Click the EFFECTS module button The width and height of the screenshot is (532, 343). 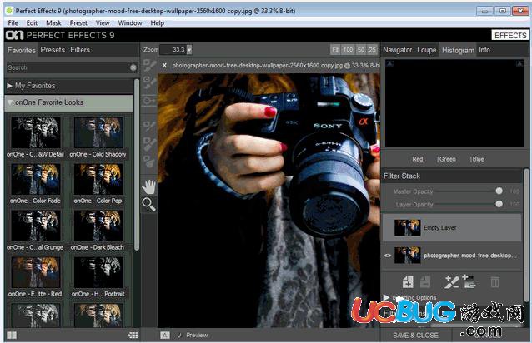(x=510, y=35)
